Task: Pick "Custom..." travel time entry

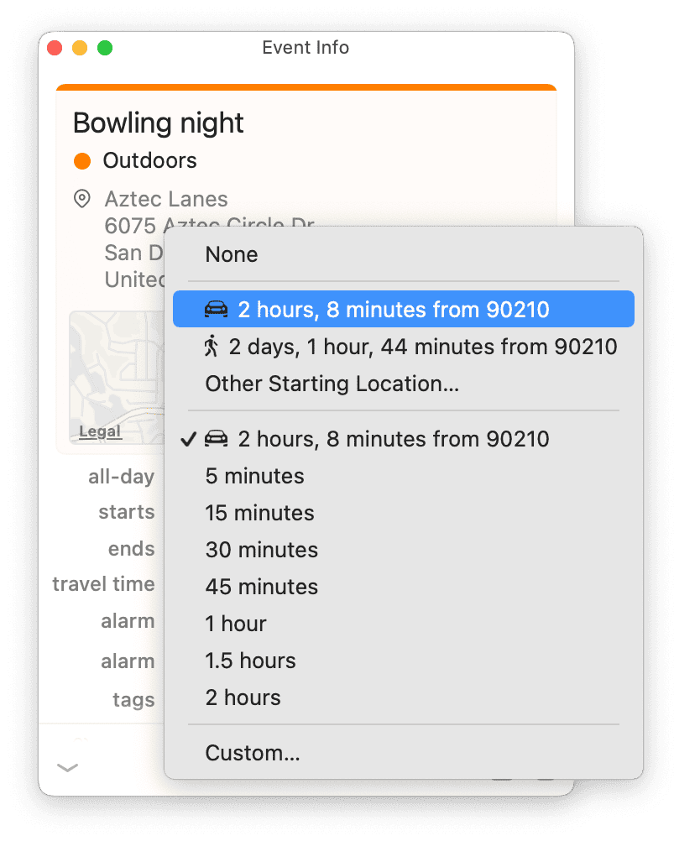Action: coord(253,753)
